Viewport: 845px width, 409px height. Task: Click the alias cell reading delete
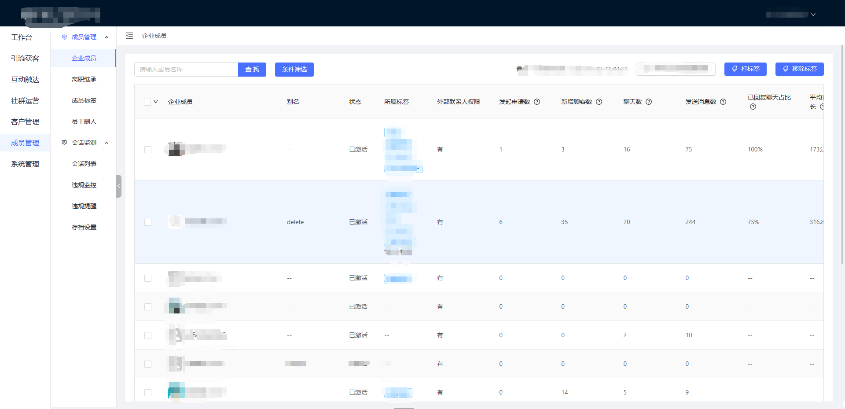click(295, 222)
